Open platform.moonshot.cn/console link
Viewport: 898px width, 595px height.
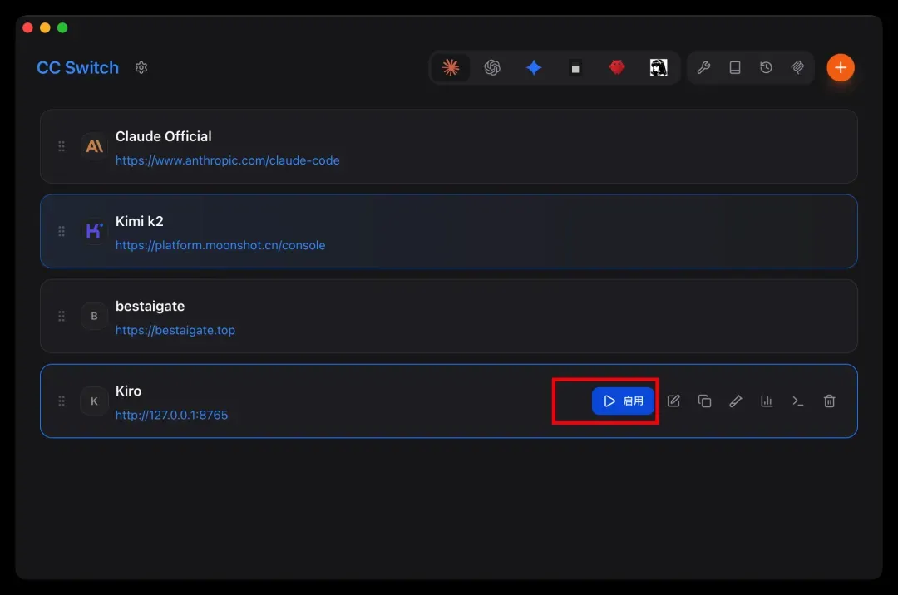click(x=220, y=245)
